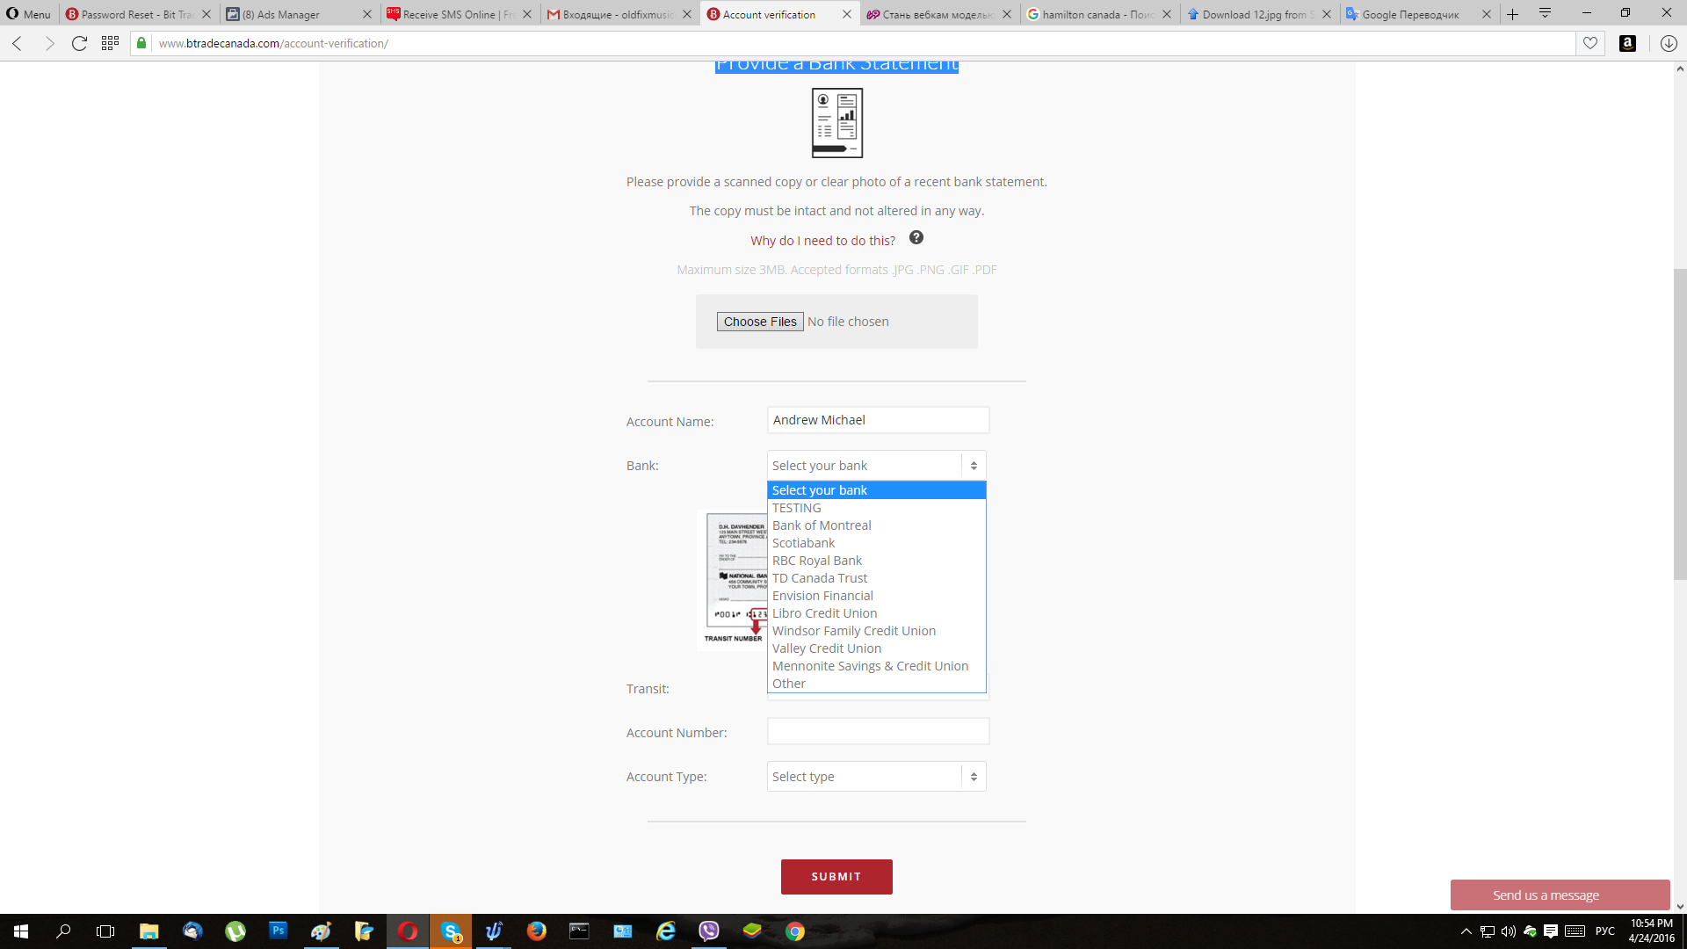Screen dimensions: 1687x949
Task: Choose TD Canada Trust option
Action: 877,578
